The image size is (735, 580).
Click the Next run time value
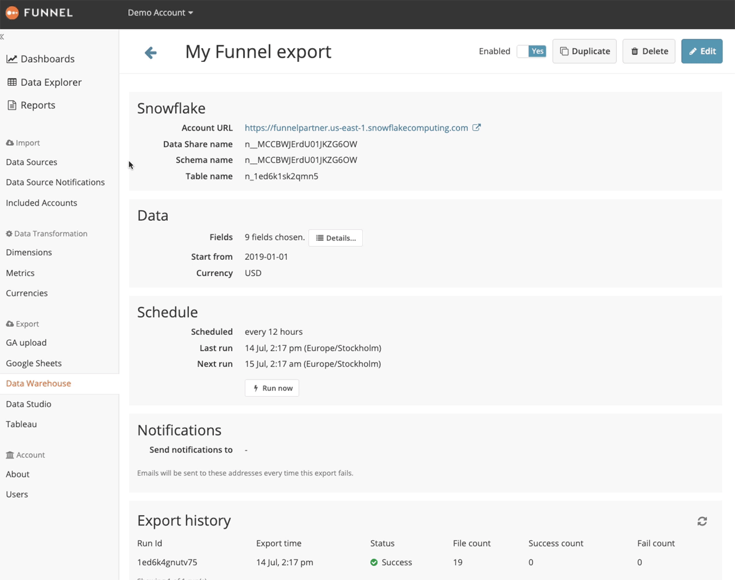313,364
